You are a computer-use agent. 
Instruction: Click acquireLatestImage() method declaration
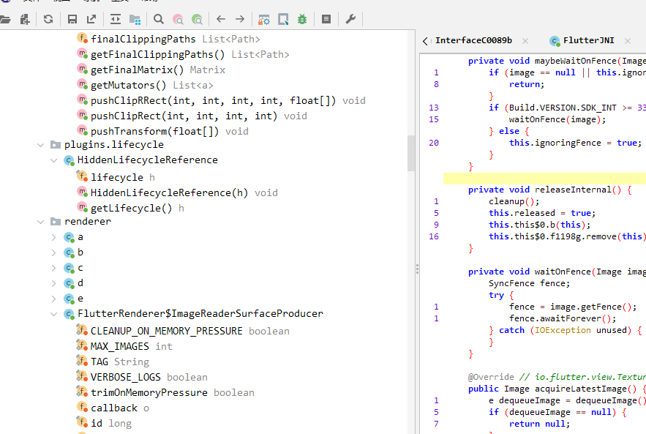[x=557, y=389]
